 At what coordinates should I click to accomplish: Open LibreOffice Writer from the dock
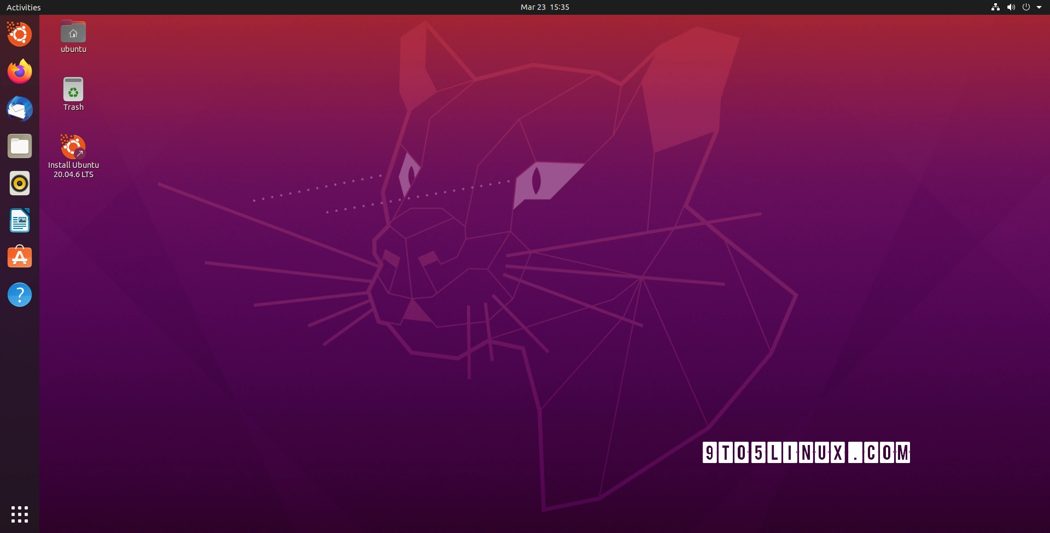tap(19, 220)
